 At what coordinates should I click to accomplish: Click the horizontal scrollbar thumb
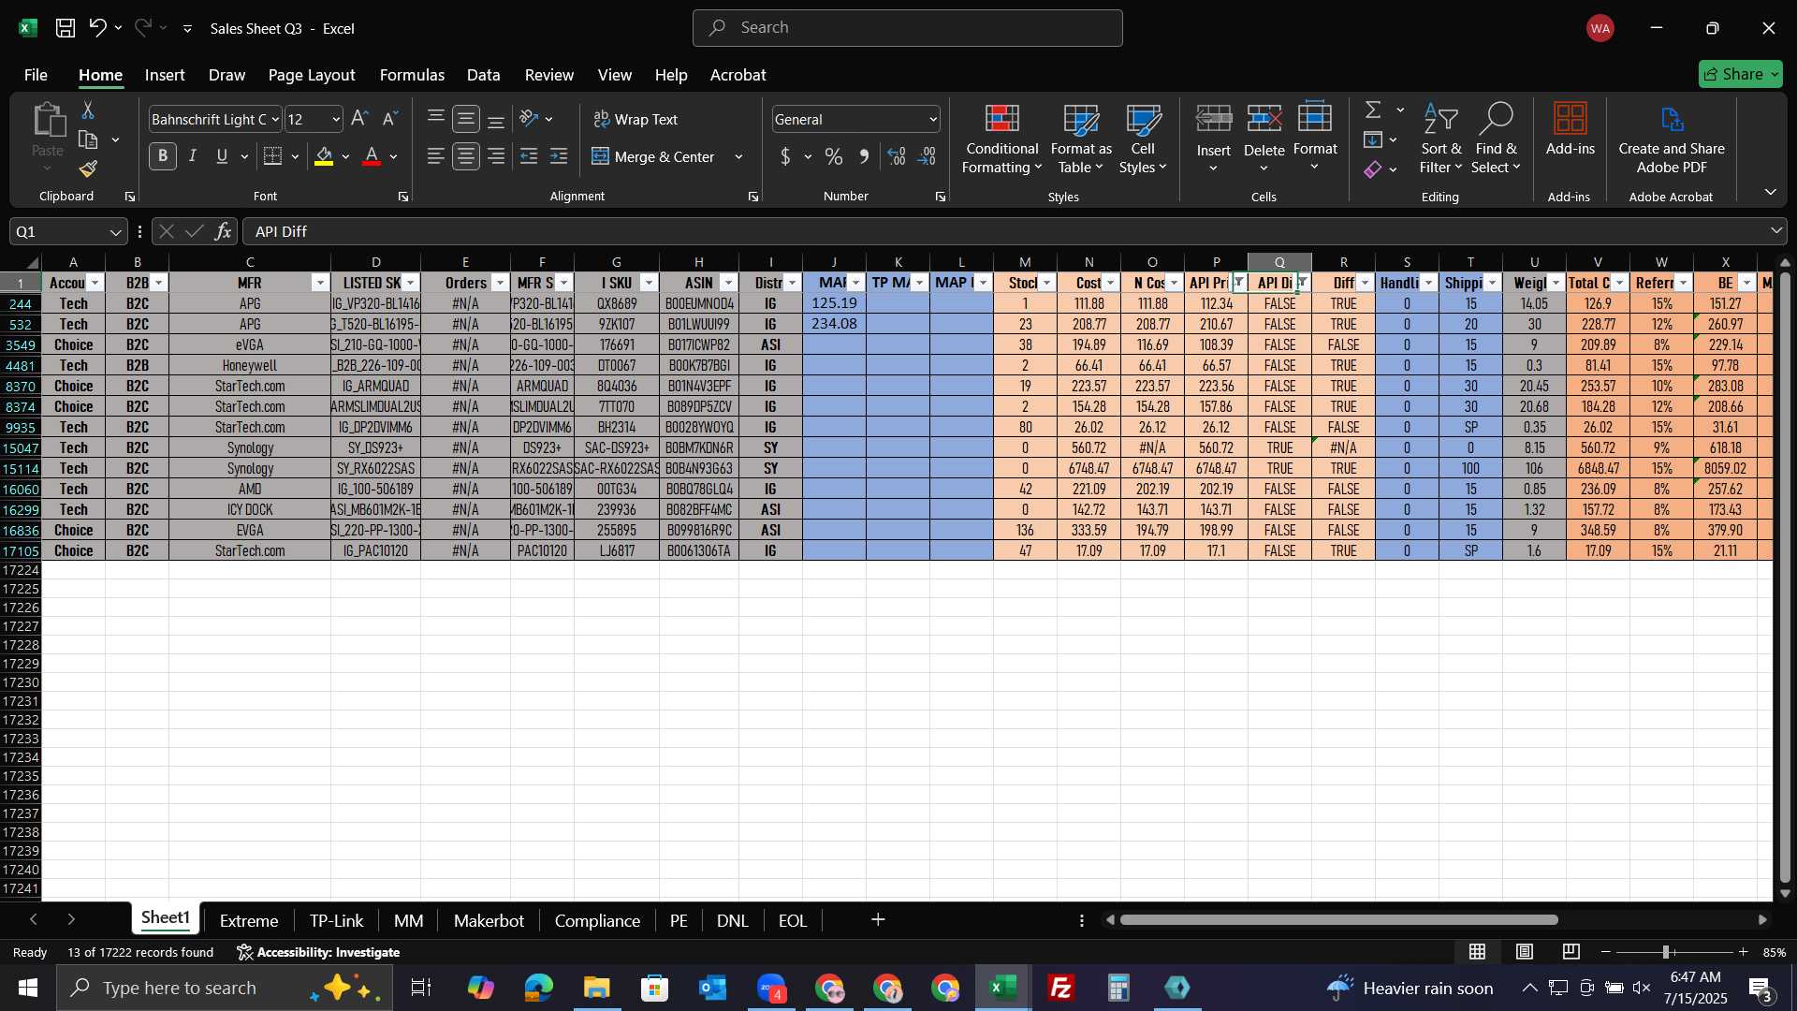pos(1339,920)
